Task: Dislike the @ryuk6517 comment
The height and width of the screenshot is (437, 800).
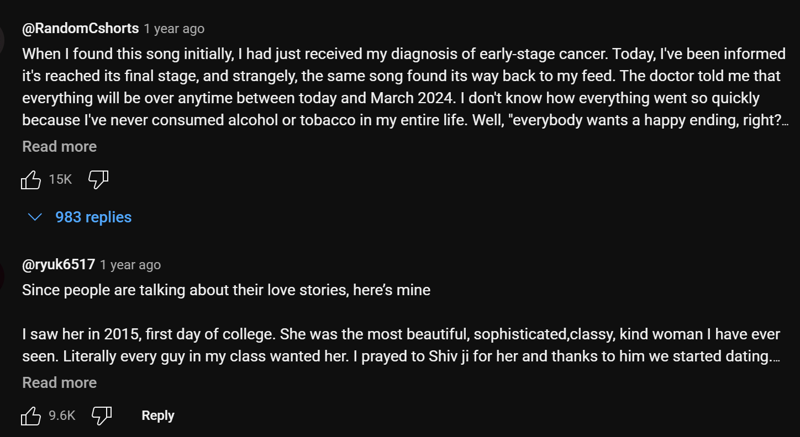Action: point(102,415)
